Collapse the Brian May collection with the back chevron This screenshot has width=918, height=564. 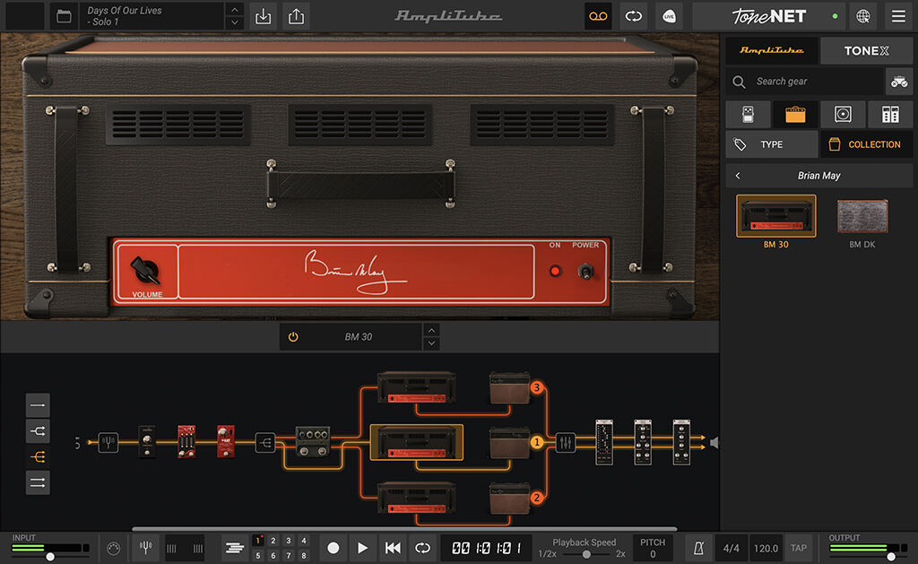(739, 175)
